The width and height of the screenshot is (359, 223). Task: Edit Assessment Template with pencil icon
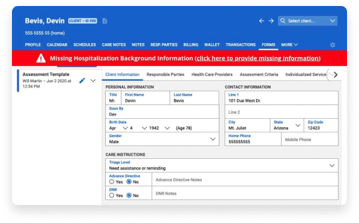[82, 80]
